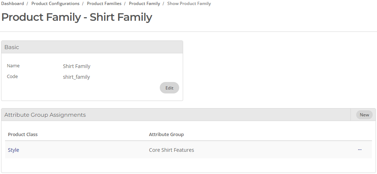Open Product Families breadcrumb link
This screenshot has width=377, height=174.
pyautogui.click(x=104, y=4)
